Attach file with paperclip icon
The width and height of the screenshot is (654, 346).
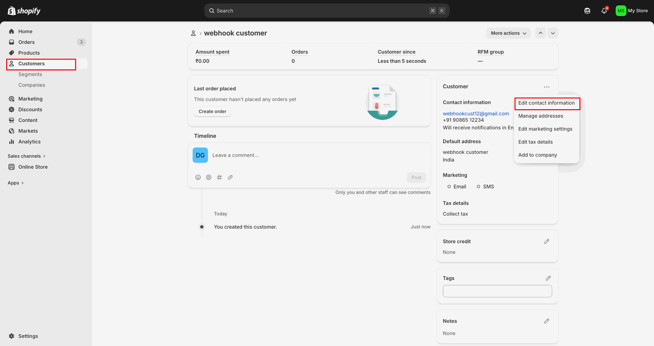(230, 177)
